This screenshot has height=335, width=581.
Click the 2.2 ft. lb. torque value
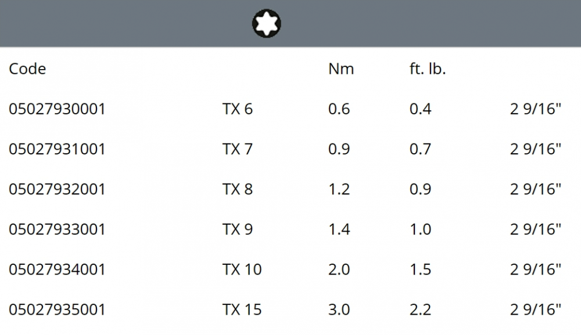click(x=420, y=309)
